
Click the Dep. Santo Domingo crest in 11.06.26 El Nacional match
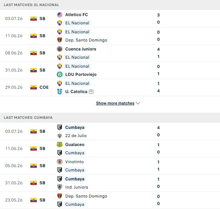click(60, 40)
